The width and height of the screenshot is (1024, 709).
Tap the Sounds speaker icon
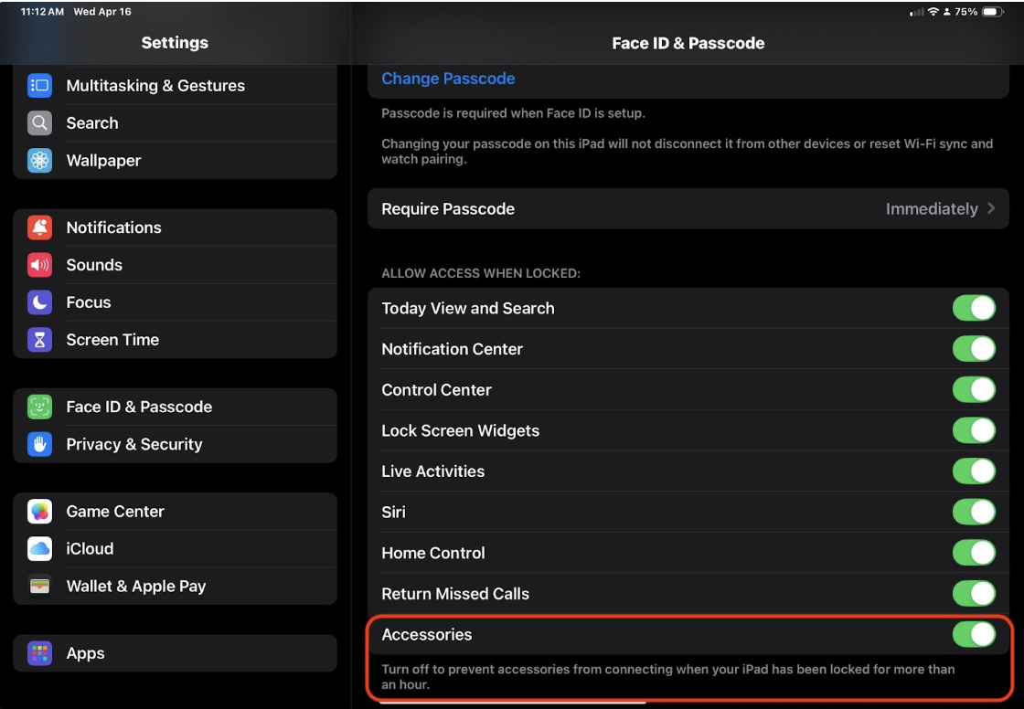[40, 265]
